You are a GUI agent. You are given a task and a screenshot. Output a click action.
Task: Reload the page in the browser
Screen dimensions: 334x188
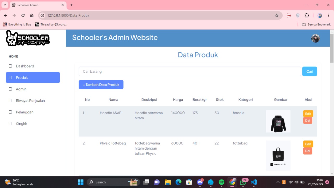[23, 15]
